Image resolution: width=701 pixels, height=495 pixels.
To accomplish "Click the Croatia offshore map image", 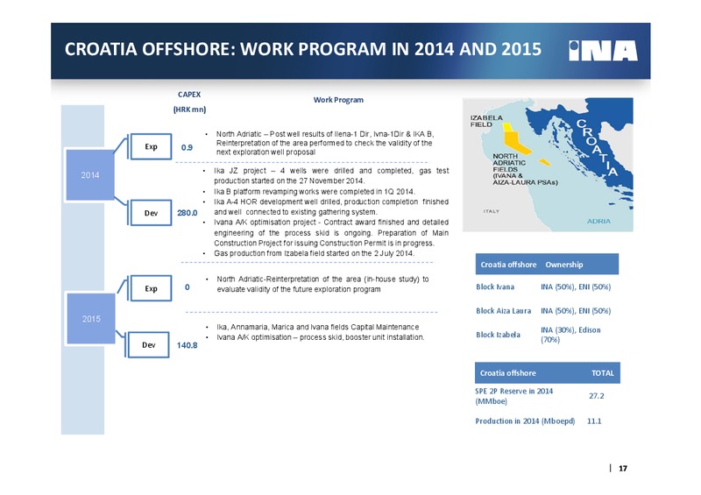I will [548, 165].
